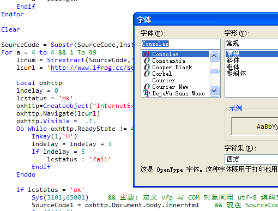278x211 pixels.
Task: Click the font list scrollbar thumb
Action: tap(214, 71)
